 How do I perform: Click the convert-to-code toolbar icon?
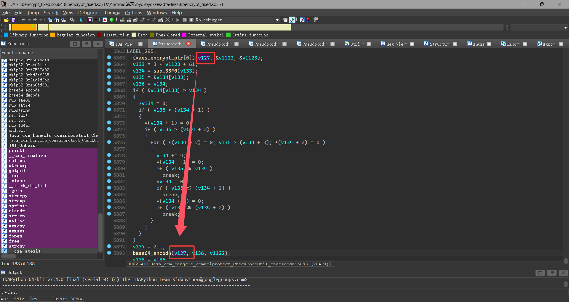click(x=122, y=20)
